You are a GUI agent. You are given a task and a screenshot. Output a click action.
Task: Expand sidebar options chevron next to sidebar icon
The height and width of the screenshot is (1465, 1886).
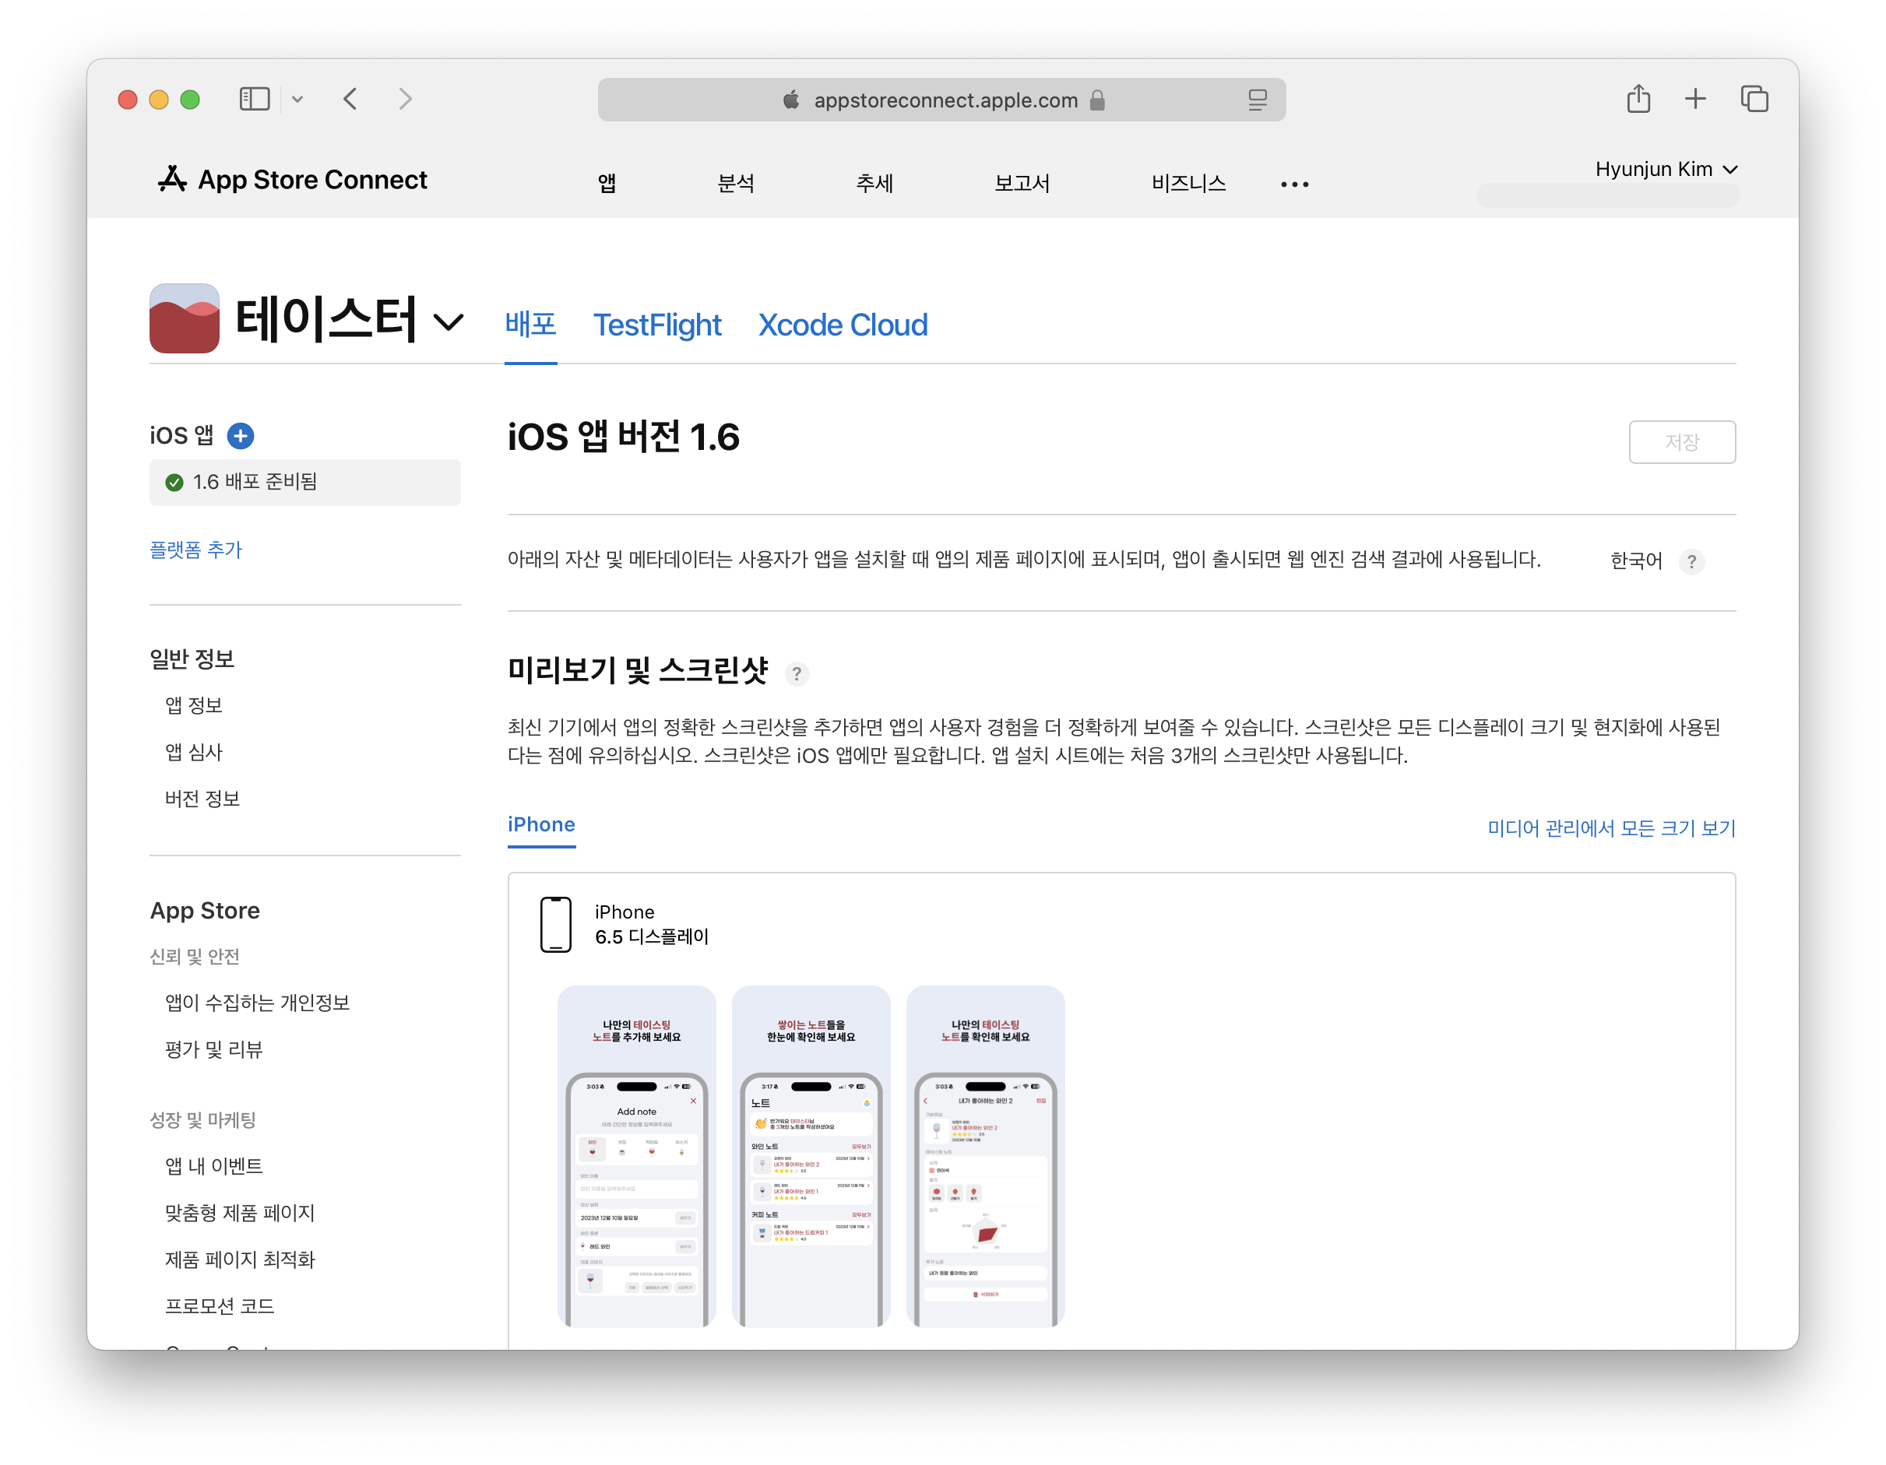click(x=297, y=100)
